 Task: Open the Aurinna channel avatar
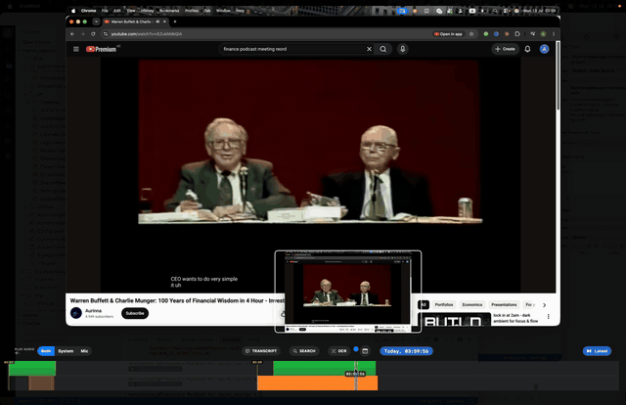tap(76, 313)
